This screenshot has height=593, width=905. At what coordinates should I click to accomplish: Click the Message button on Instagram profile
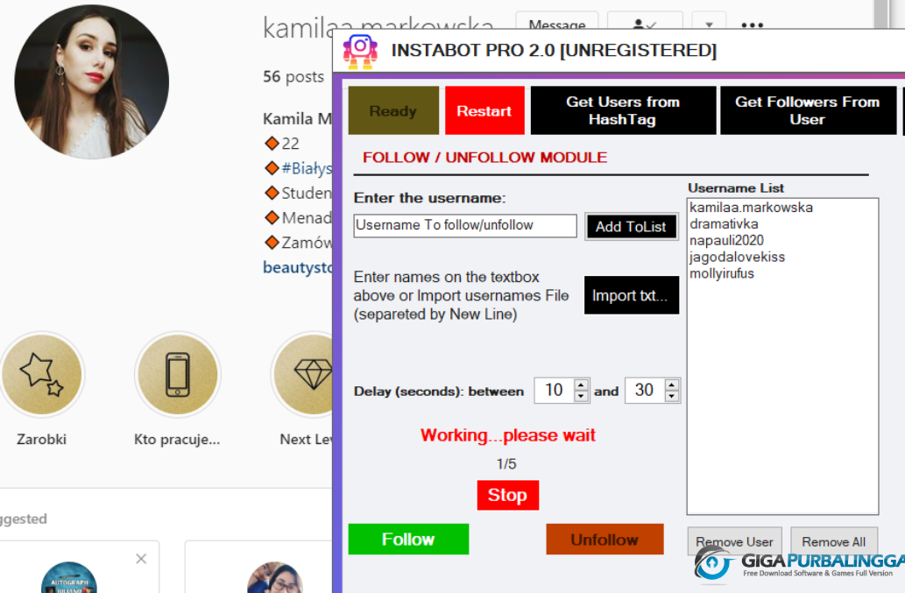point(557,22)
